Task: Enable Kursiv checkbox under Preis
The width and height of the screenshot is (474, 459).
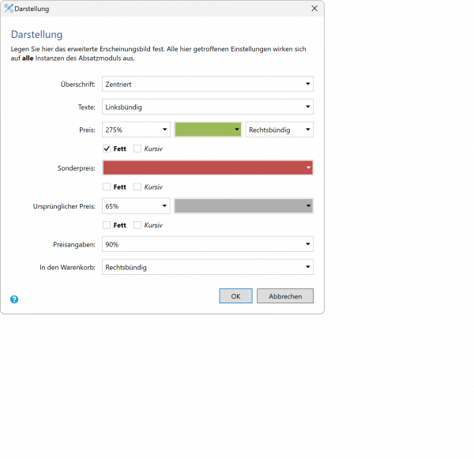Action: point(137,149)
